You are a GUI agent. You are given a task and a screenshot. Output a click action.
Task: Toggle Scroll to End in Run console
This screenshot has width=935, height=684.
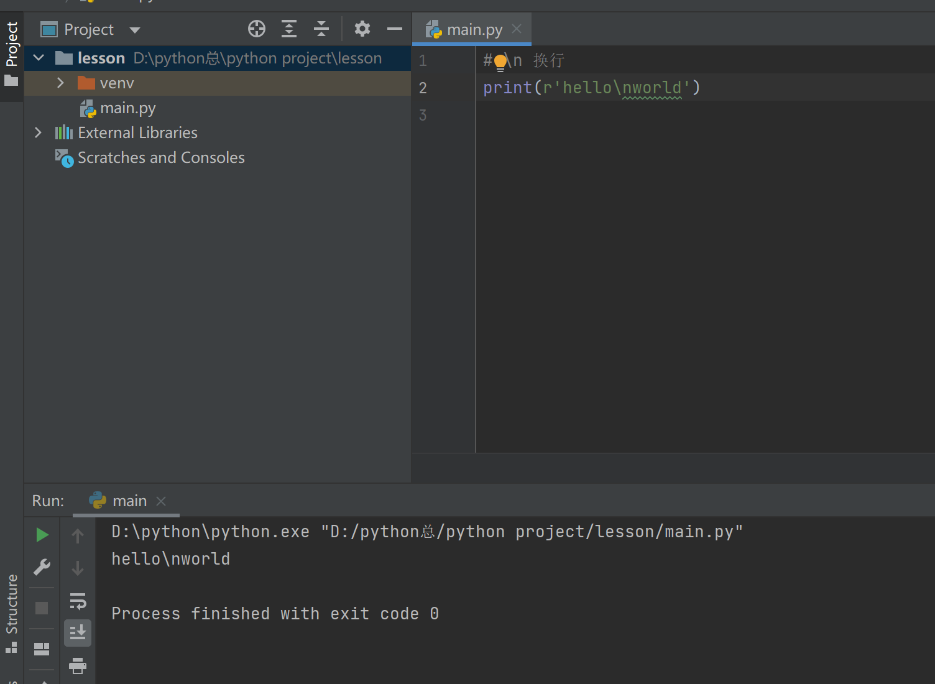pyautogui.click(x=78, y=633)
